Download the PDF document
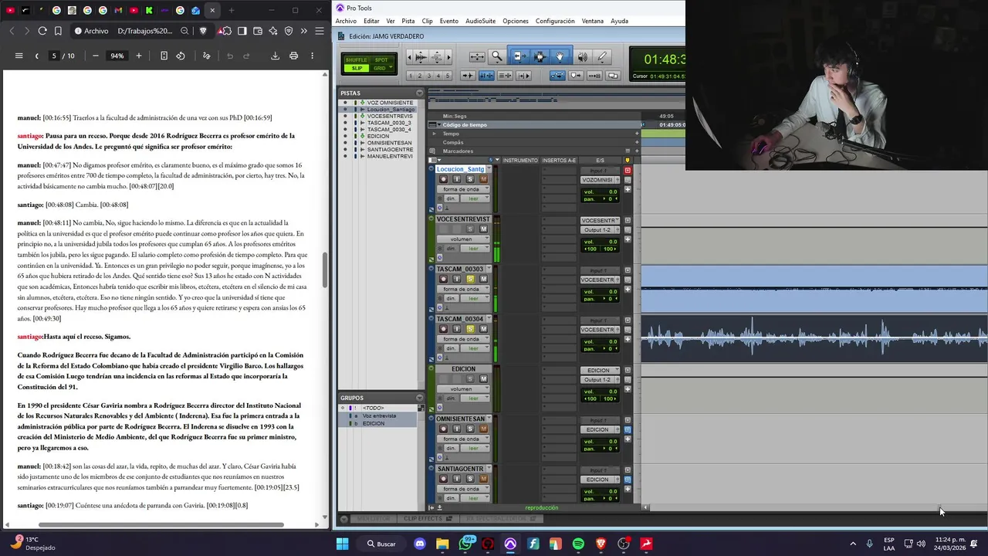988x556 pixels. (275, 56)
